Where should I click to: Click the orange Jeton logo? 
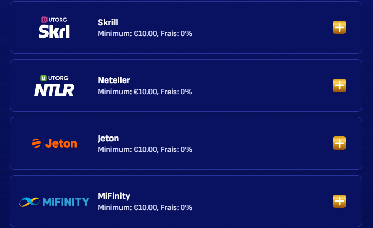click(x=54, y=143)
